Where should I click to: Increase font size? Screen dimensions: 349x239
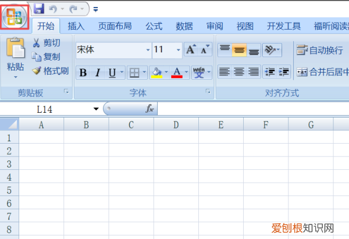tap(191, 49)
